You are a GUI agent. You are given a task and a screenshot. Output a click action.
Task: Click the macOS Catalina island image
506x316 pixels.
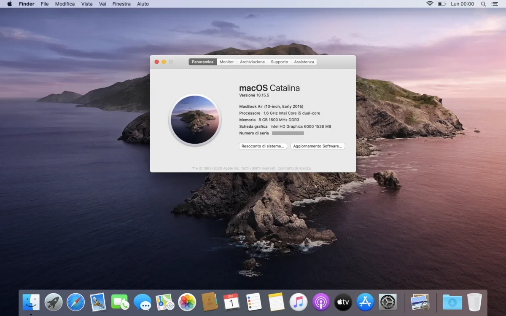195,120
